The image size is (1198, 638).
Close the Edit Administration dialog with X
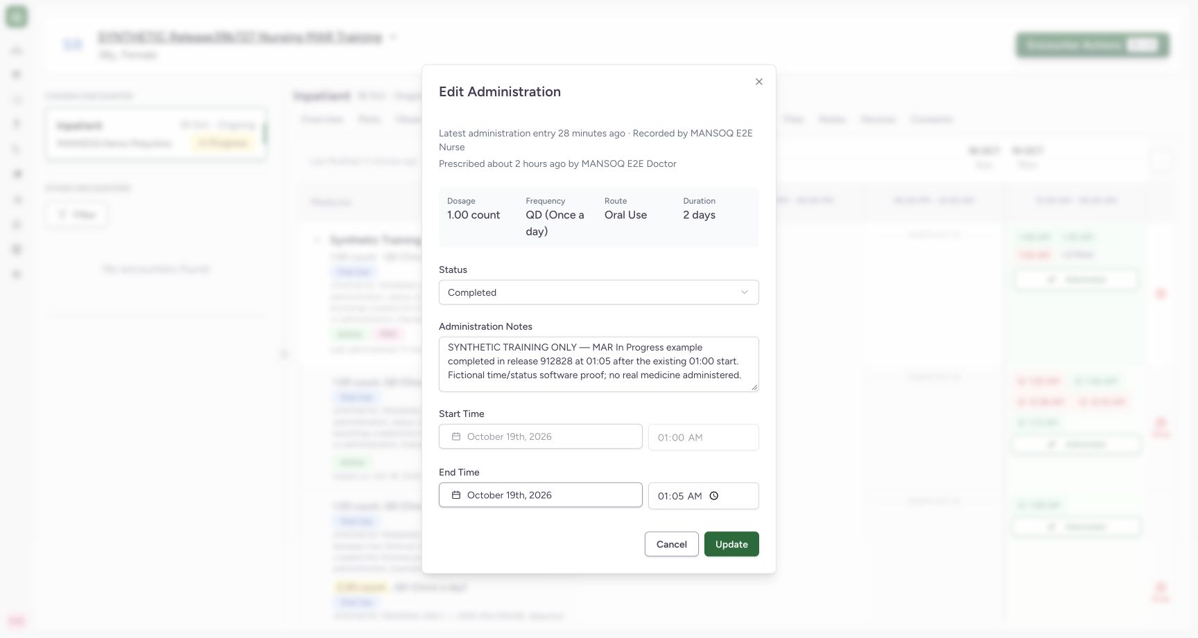tap(759, 82)
